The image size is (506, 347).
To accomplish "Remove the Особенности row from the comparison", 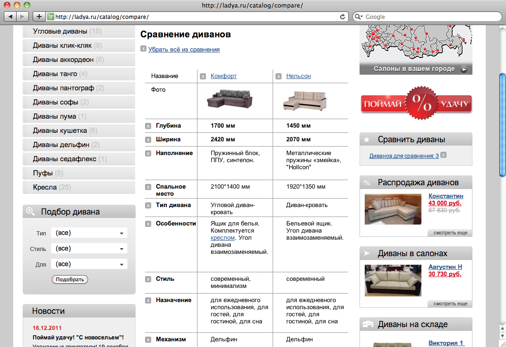I will tap(148, 224).
